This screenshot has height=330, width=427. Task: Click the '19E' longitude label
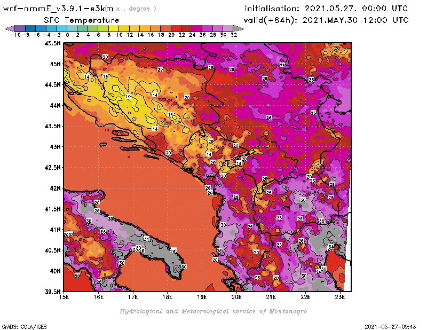tap(202, 297)
